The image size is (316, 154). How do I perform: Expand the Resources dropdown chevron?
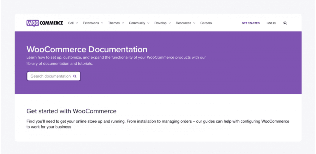pos(194,23)
